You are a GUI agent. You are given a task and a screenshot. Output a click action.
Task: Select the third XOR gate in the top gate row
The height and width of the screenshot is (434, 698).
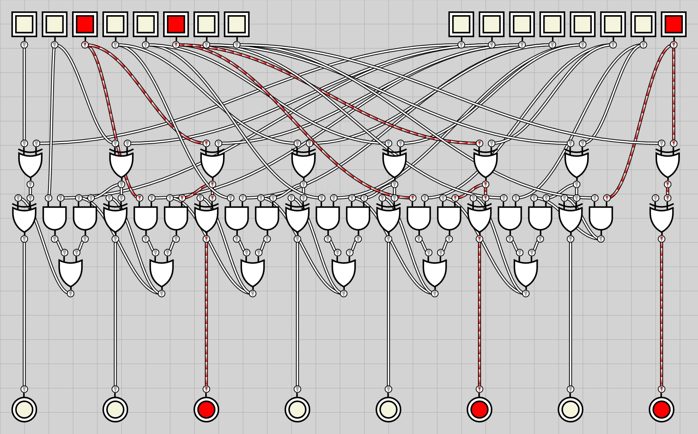click(x=212, y=163)
